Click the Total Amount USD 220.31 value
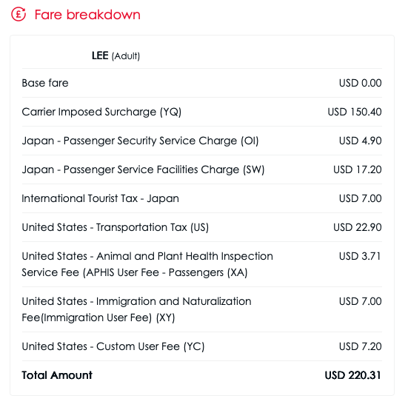 352,375
